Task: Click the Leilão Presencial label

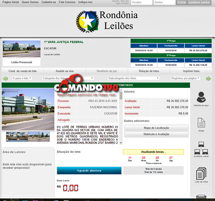Action: (21, 62)
